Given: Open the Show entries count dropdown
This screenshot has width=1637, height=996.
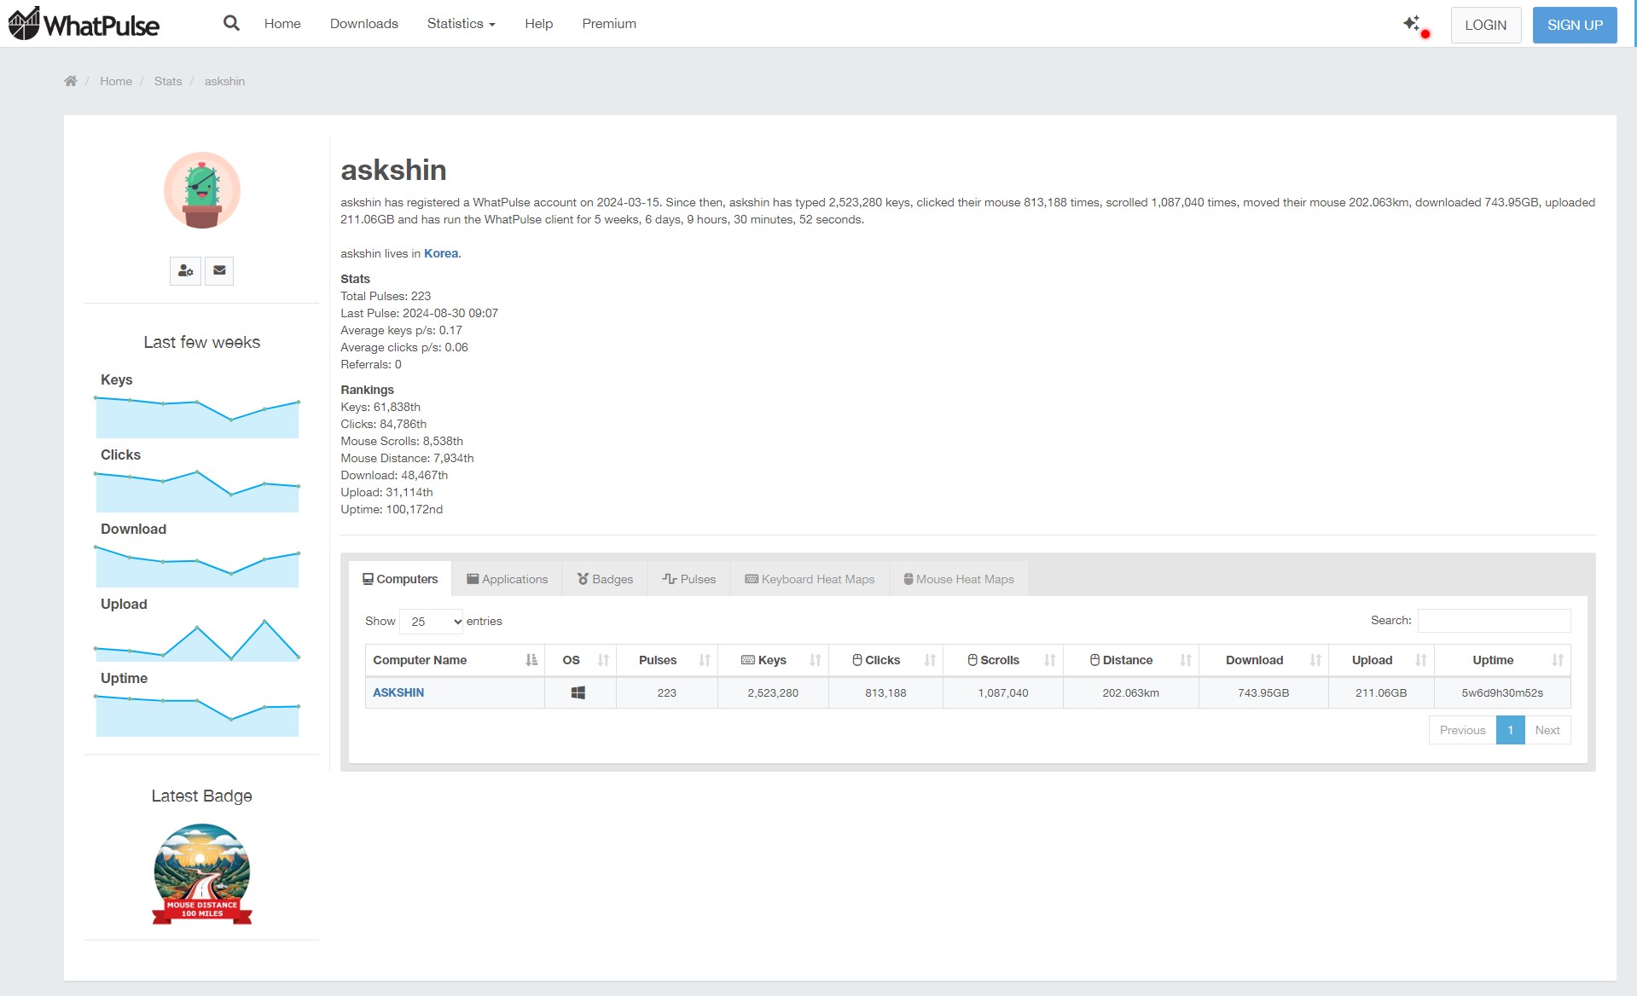Looking at the screenshot, I should point(432,621).
